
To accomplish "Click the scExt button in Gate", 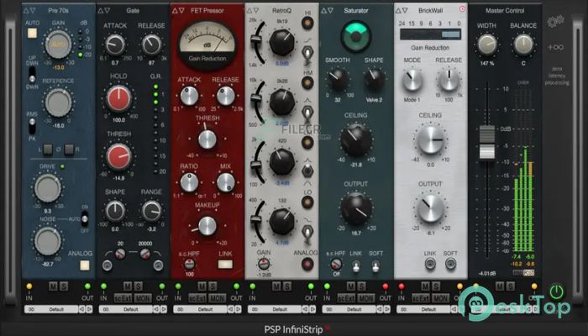I will pyautogui.click(x=123, y=298).
